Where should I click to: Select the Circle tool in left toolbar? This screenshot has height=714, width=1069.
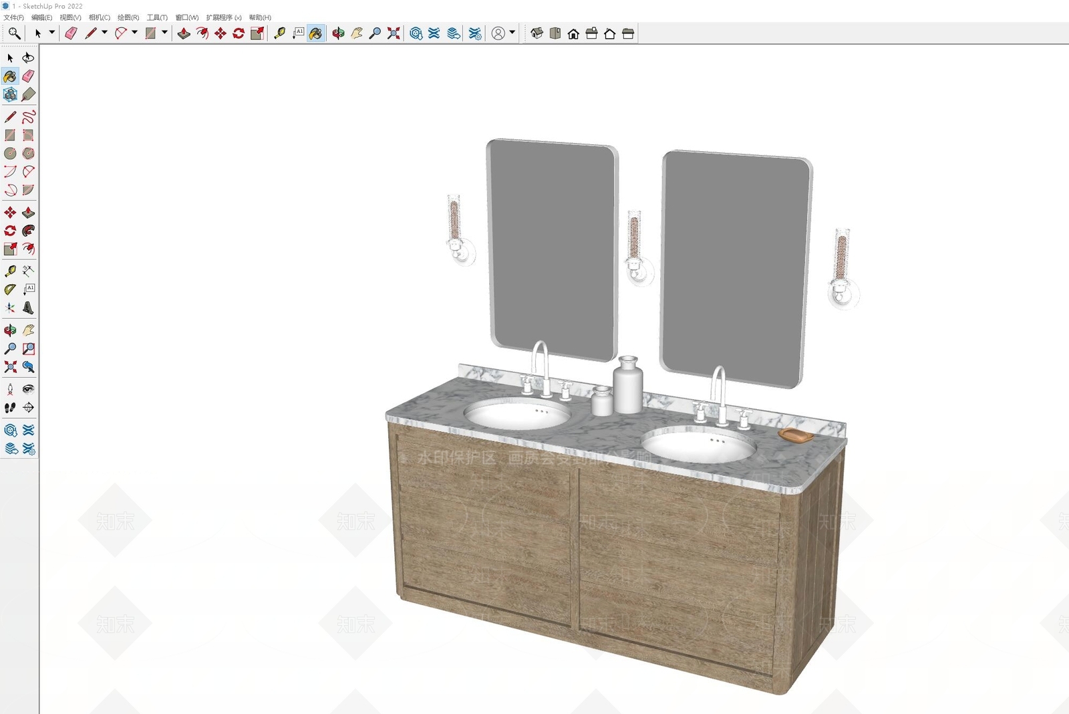[x=10, y=153]
